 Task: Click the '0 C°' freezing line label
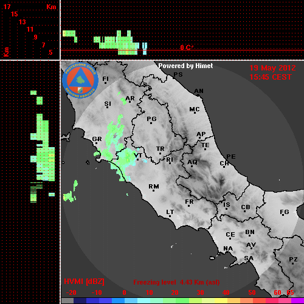[187, 47]
